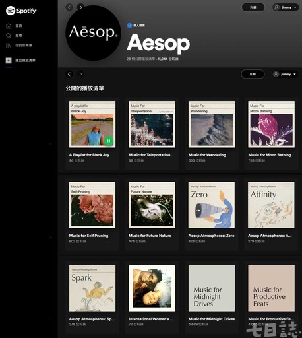Open the Your Library icon in the sidebar
Image resolution: width=302 pixels, height=338 pixels.
9,46
